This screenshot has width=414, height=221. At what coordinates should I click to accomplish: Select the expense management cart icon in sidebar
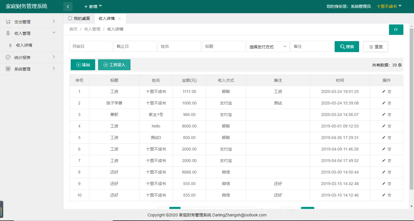click(8, 21)
